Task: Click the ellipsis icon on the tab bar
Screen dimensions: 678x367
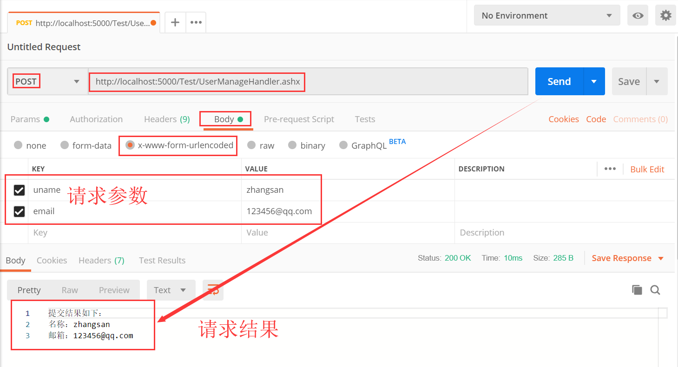Action: click(196, 22)
